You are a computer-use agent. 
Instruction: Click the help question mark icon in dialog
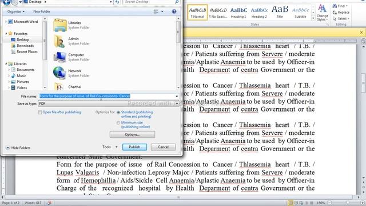coord(174,11)
